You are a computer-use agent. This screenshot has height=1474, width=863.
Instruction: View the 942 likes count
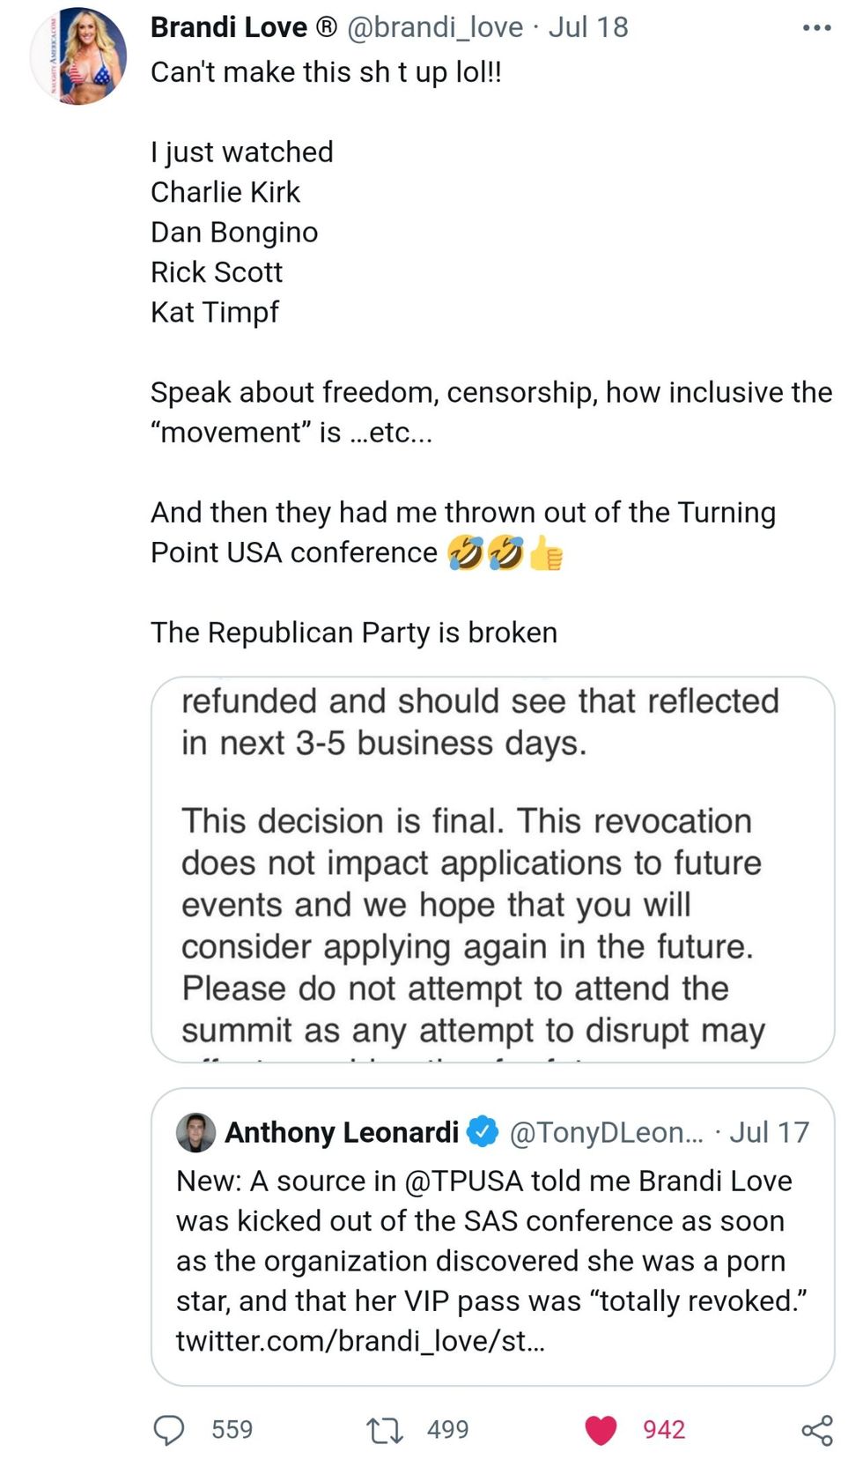(x=664, y=1429)
